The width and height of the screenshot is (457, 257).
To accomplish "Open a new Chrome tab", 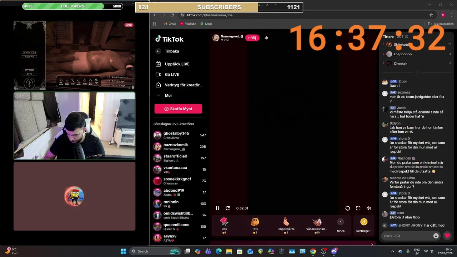I will (276, 5).
